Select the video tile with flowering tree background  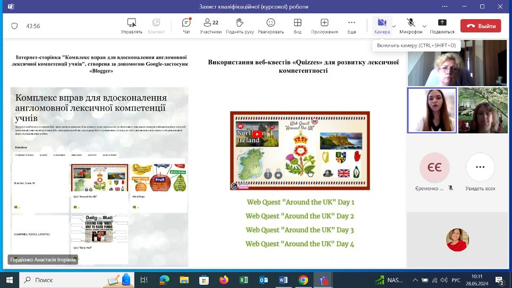tap(483, 110)
